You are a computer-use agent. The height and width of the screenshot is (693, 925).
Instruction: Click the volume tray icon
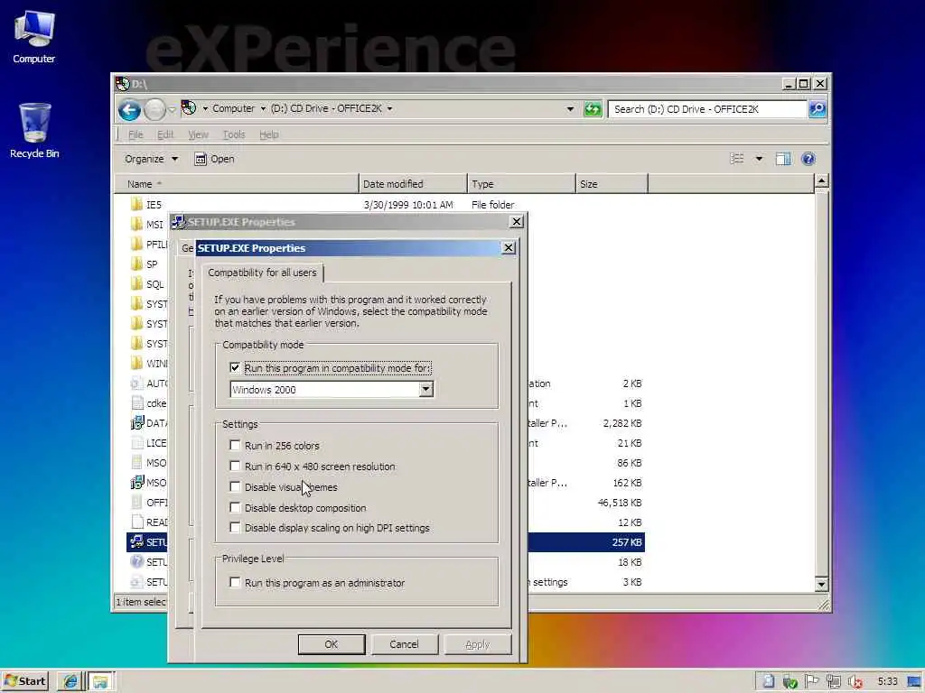[x=855, y=682]
